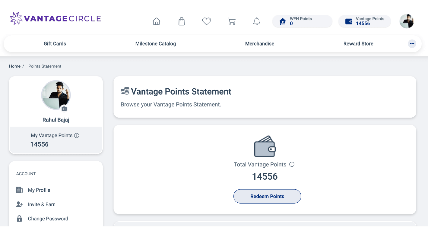428x240 pixels.
Task: Expand the ellipsis menu for more categories
Action: 412,44
